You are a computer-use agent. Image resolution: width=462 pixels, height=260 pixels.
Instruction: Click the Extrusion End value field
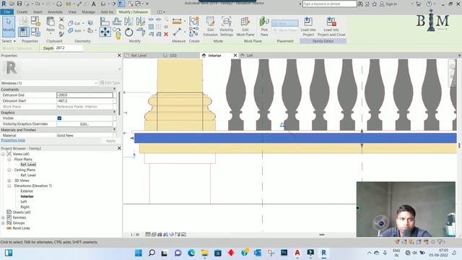84,95
